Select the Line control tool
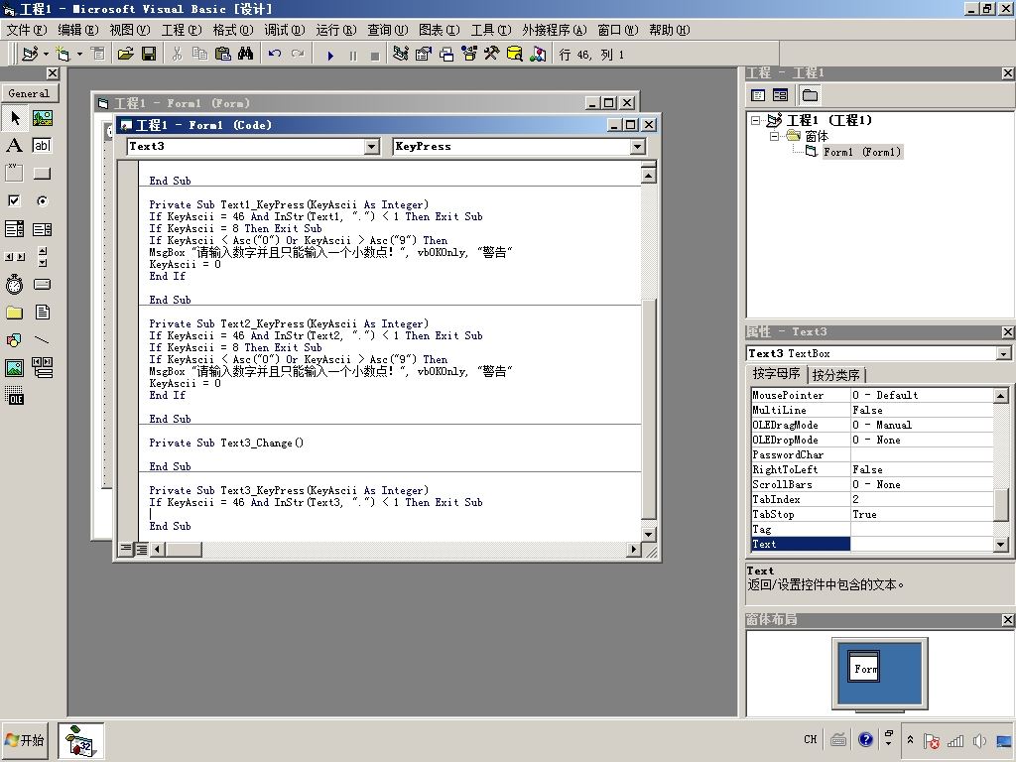Viewport: 1016px width, 762px height. pos(42,340)
